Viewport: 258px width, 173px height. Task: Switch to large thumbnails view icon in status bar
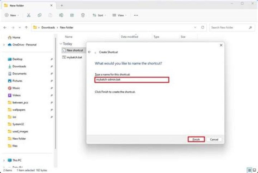(x=254, y=170)
